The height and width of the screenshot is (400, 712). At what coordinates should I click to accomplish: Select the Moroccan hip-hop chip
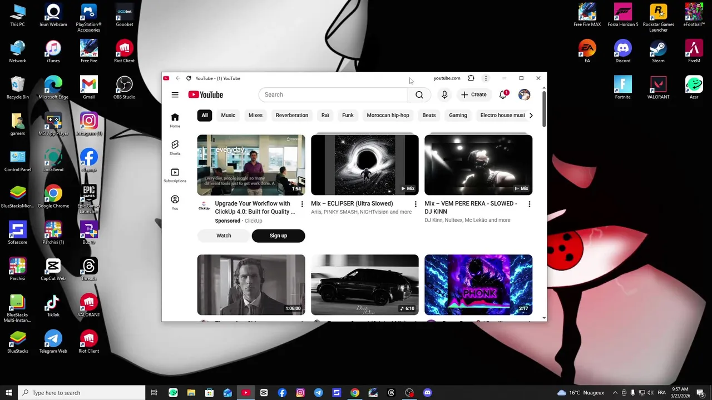pos(388,116)
